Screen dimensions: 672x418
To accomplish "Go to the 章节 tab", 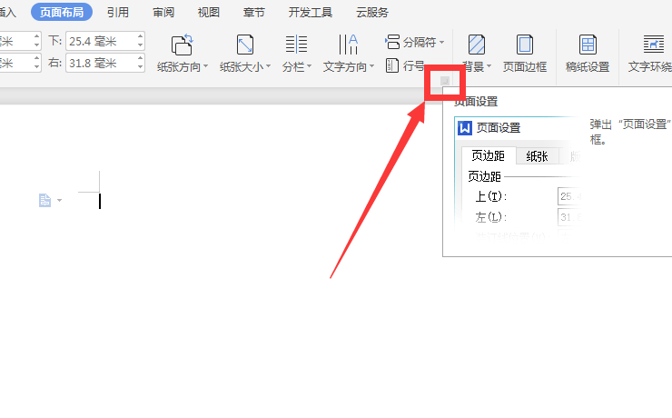I will (253, 12).
